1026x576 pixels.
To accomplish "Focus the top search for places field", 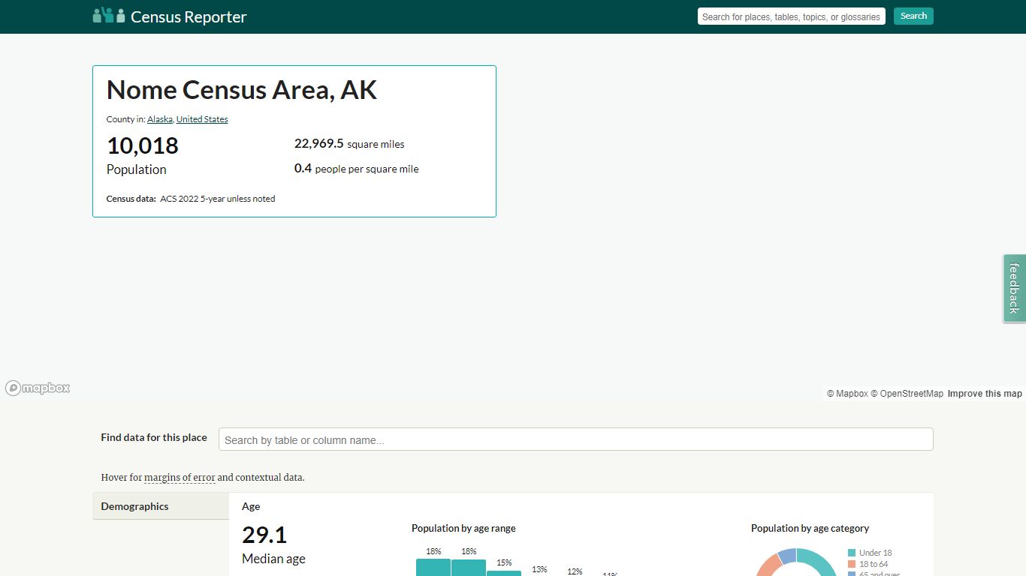I will [x=791, y=16].
